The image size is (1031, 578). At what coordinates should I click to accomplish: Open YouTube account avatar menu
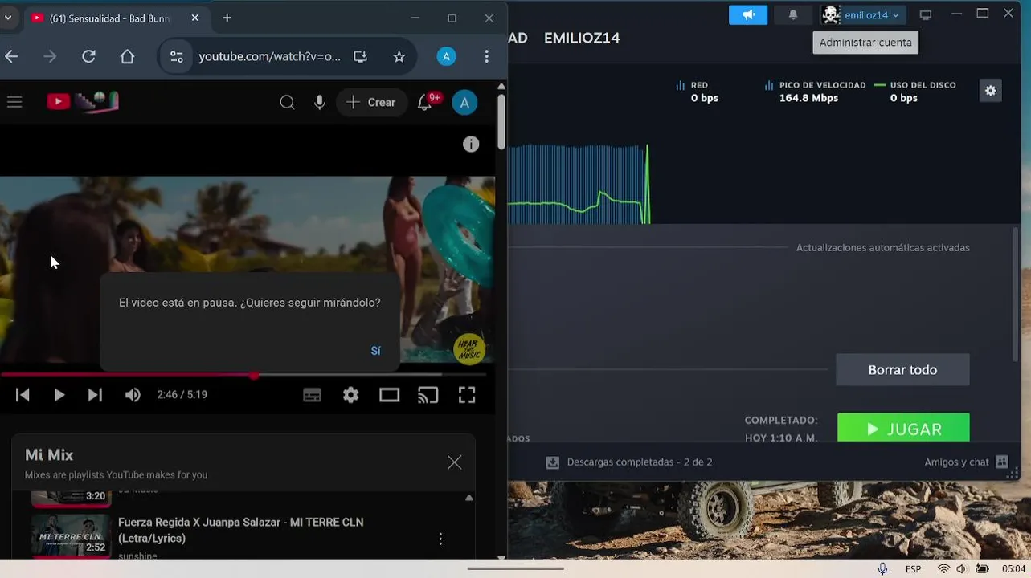(x=464, y=102)
